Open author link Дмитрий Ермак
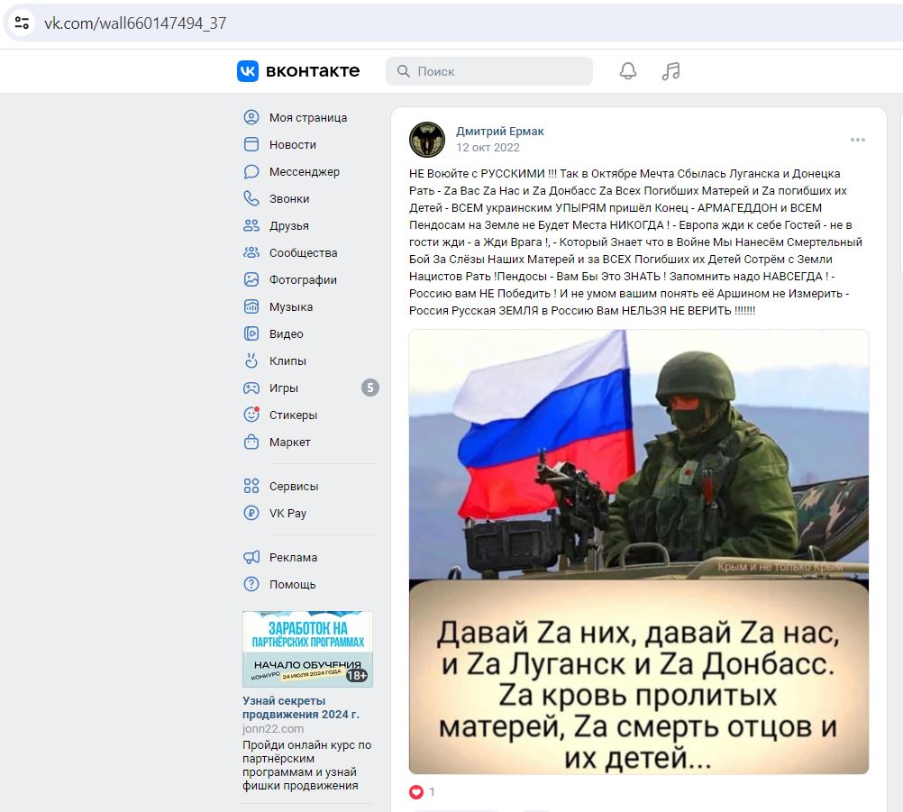 [500, 132]
